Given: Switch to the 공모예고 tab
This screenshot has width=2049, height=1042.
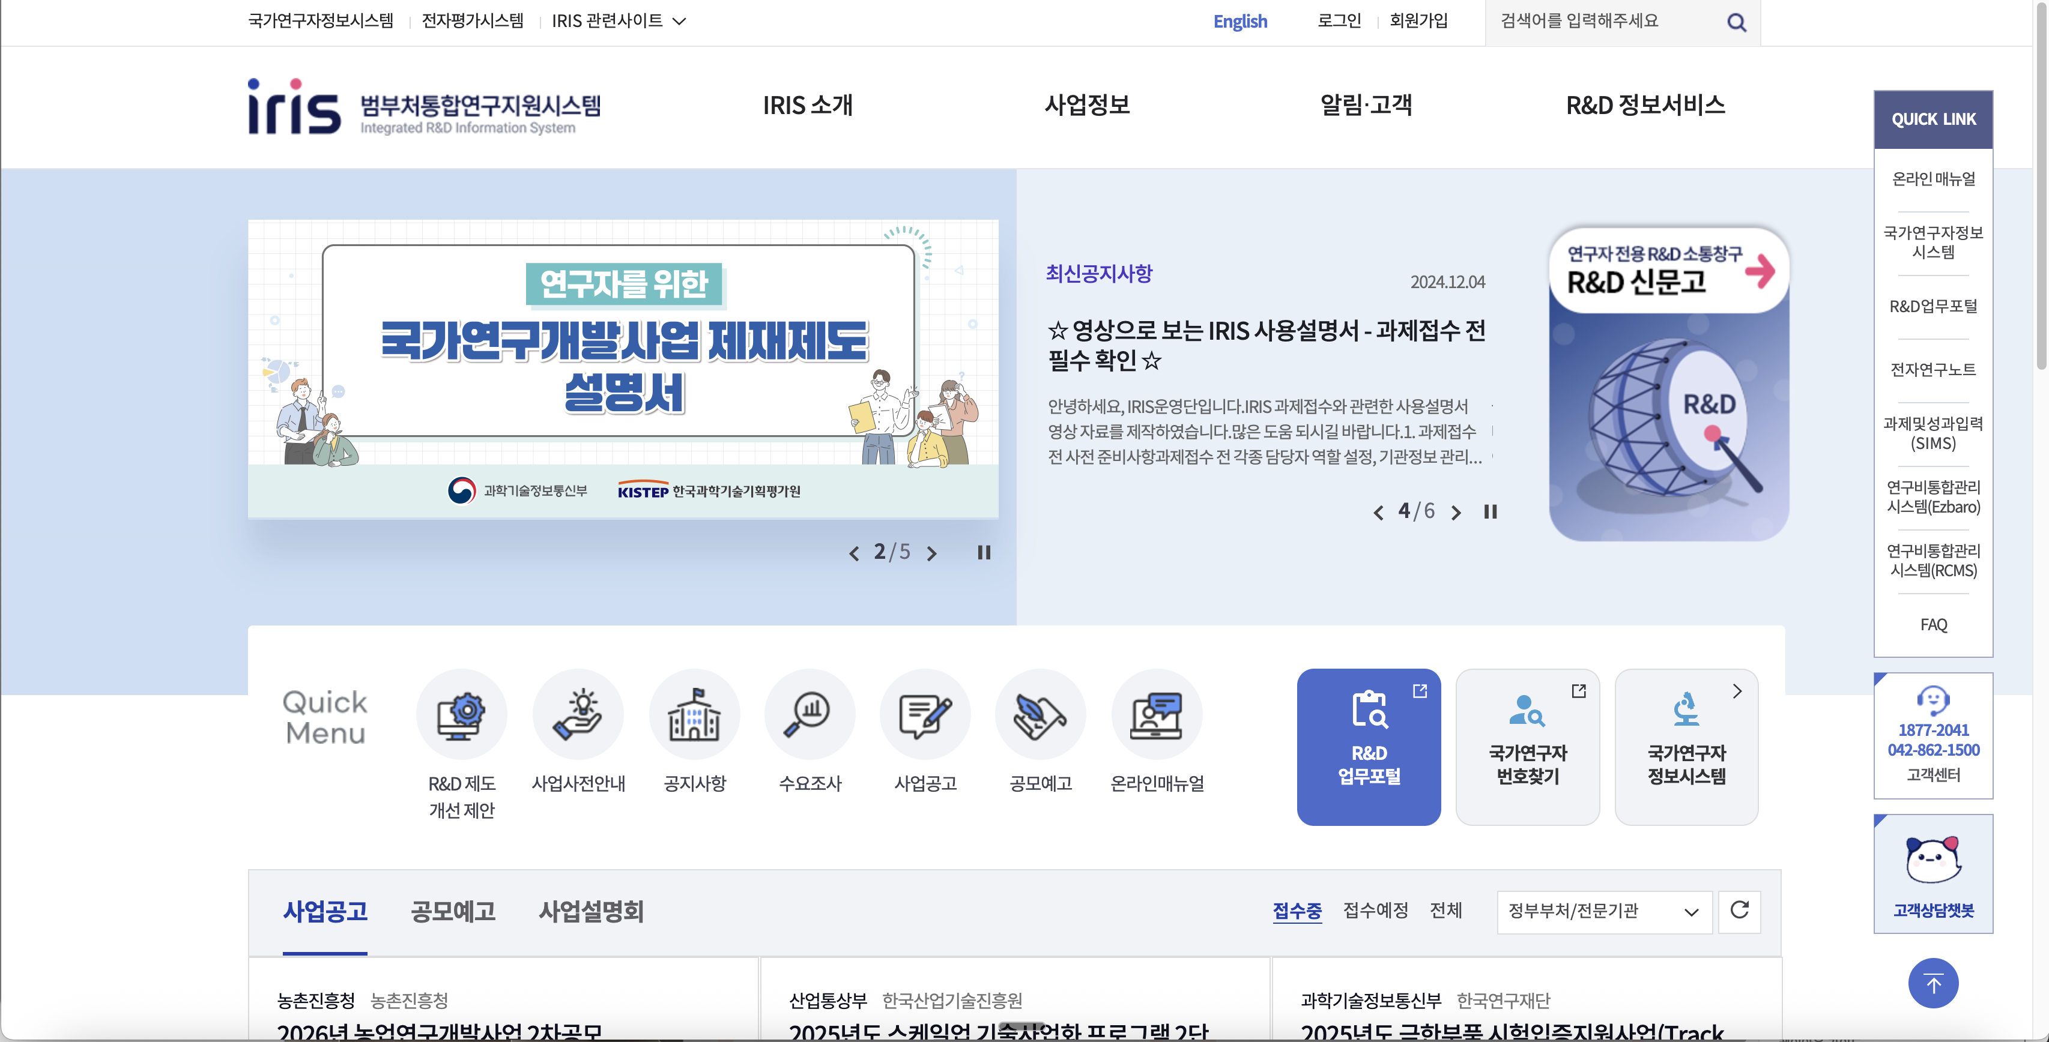Looking at the screenshot, I should coord(453,911).
